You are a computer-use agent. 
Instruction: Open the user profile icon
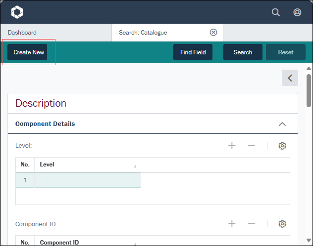click(x=297, y=12)
